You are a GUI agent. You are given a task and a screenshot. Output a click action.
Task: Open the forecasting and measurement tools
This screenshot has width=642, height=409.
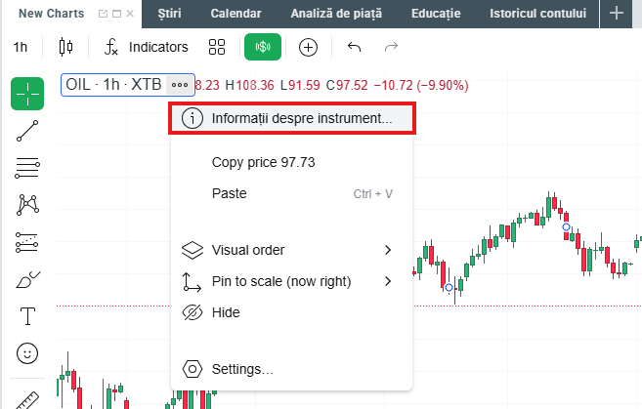(x=28, y=241)
